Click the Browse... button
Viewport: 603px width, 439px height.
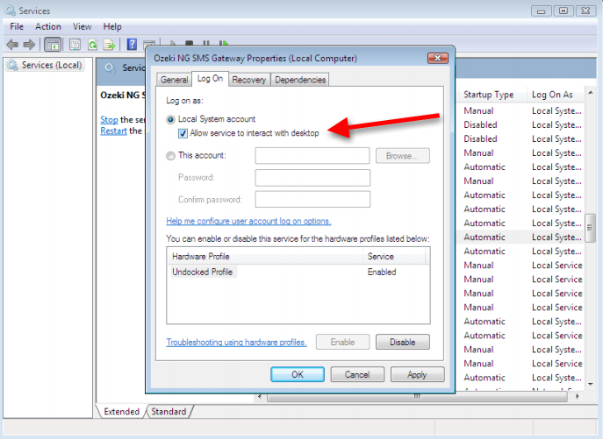tap(403, 156)
